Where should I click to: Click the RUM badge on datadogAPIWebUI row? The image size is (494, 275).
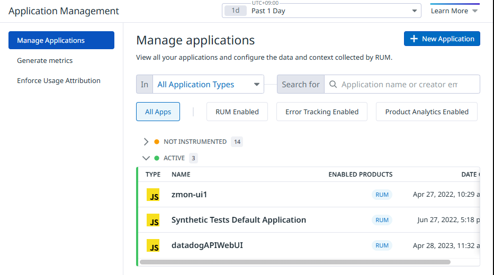pos(382,245)
